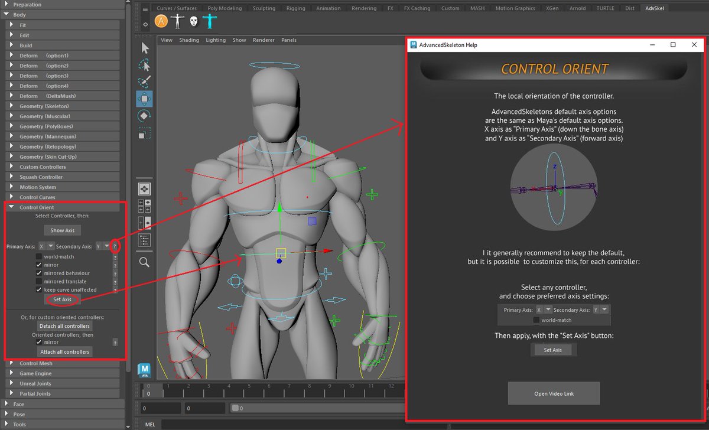Toggle the mirrored behaviour checkbox
Viewport: 709px width, 430px height.
pos(39,273)
